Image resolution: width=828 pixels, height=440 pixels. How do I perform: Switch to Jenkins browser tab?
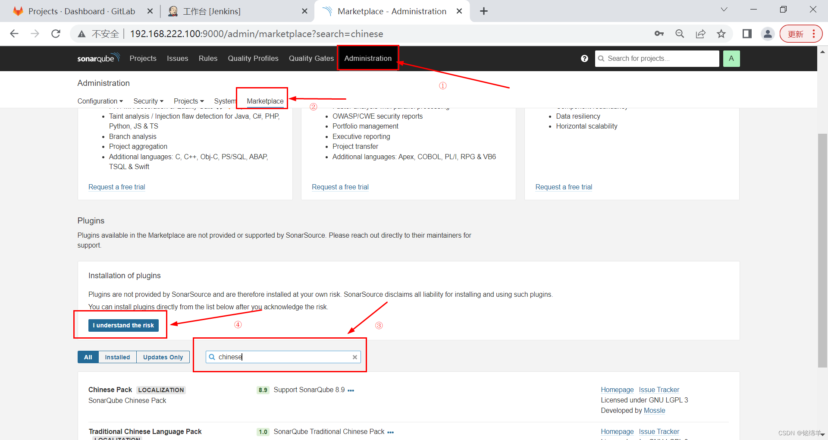coord(212,11)
